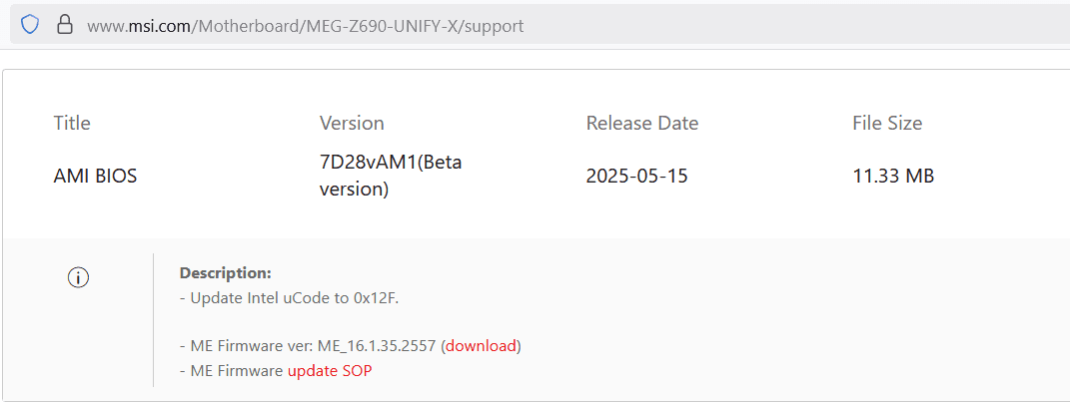Click the word "Beta" in the version
This screenshot has width=1070, height=403.
442,163
